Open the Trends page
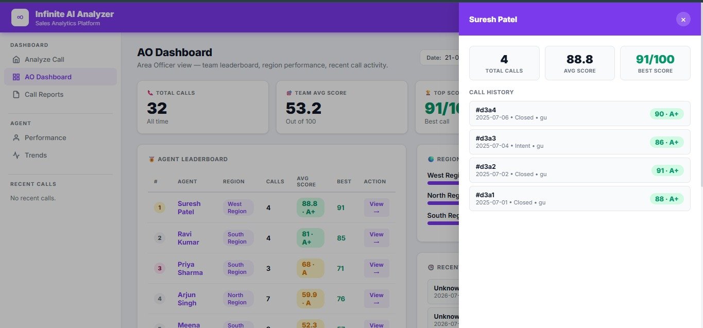Screen dimensions: 703x328 tap(60, 155)
